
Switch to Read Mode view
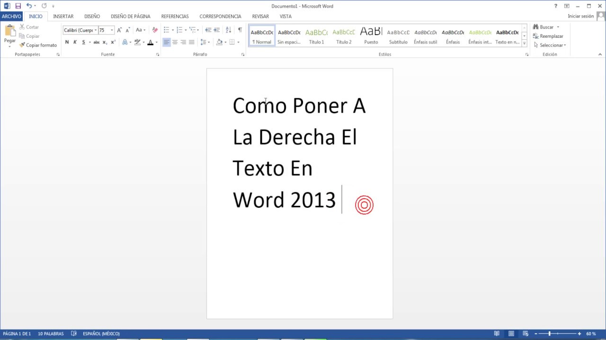[x=497, y=334]
